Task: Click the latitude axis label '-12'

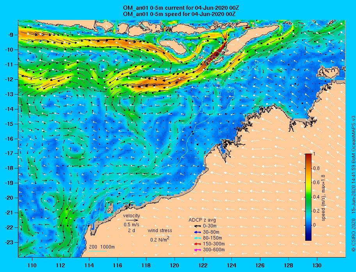Action: point(9,79)
